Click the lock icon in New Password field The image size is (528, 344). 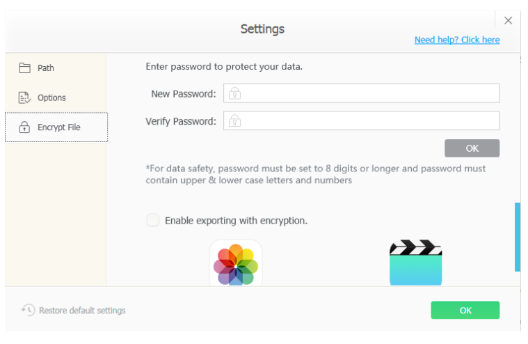(234, 93)
